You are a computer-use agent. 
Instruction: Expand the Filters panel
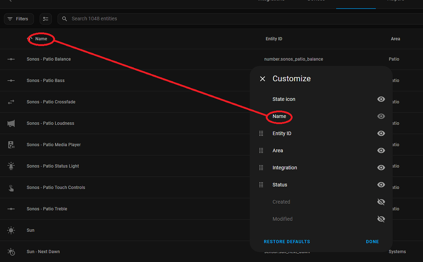click(x=18, y=19)
